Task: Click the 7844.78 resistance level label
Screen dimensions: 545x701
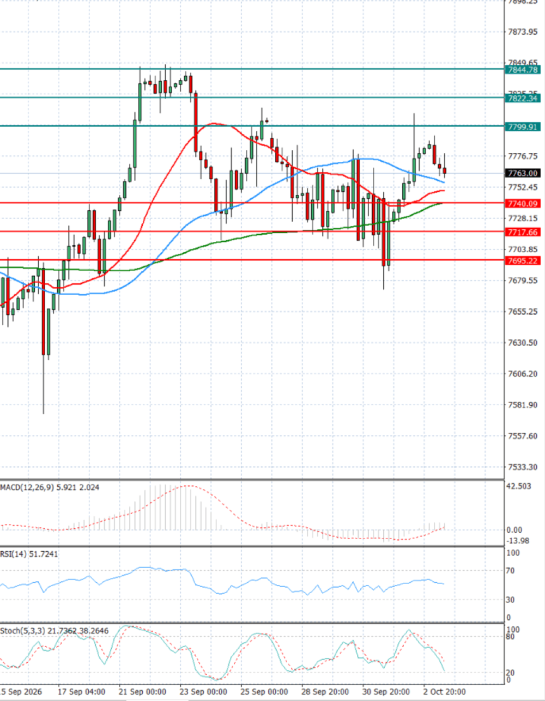Action: click(522, 69)
